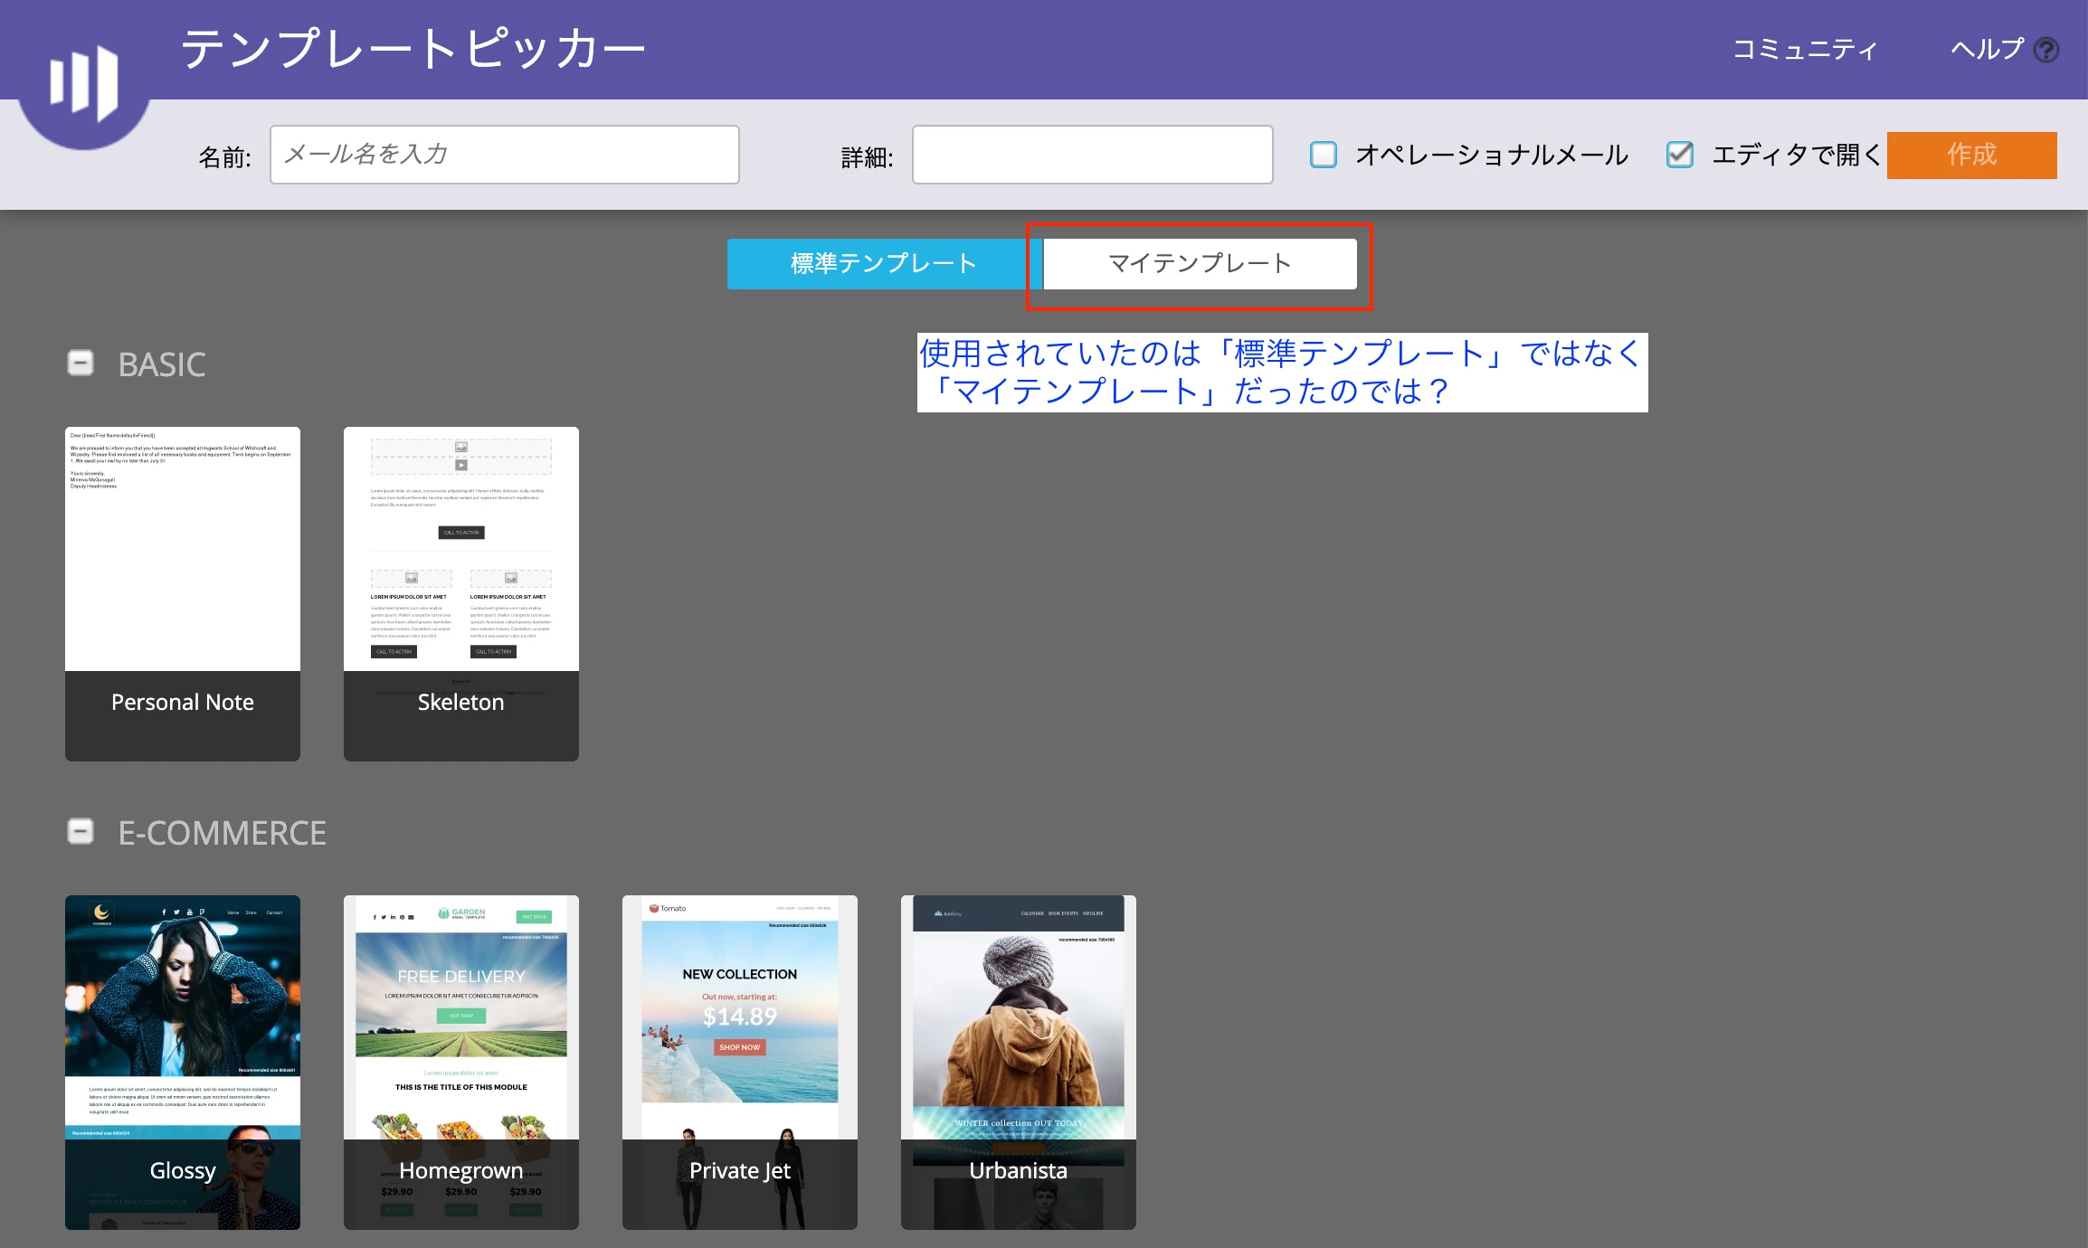This screenshot has width=2088, height=1248.
Task: Click the 名前 email name input
Action: pyautogui.click(x=504, y=155)
